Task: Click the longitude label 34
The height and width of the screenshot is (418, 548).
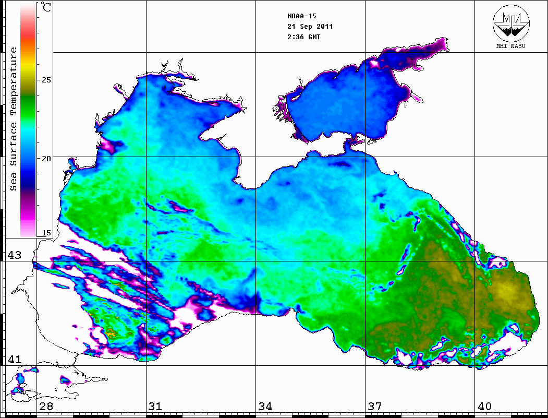Action: coord(265,407)
